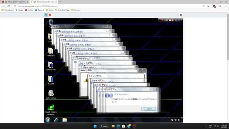
Task: Open Microsoft Store on Windows taskbar
Action: 123,126
